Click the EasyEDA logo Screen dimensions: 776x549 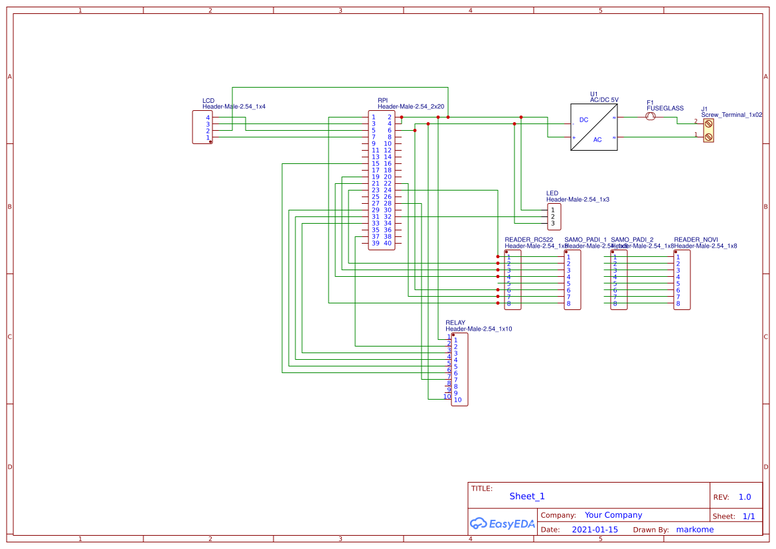tap(501, 524)
